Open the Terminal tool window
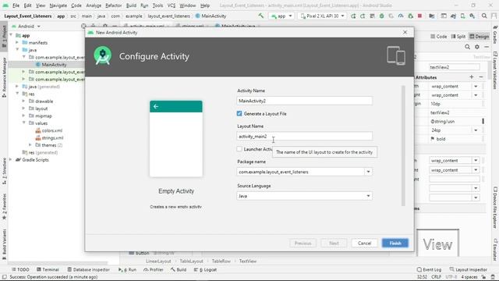Image resolution: width=499 pixels, height=281 pixels. [x=48, y=269]
